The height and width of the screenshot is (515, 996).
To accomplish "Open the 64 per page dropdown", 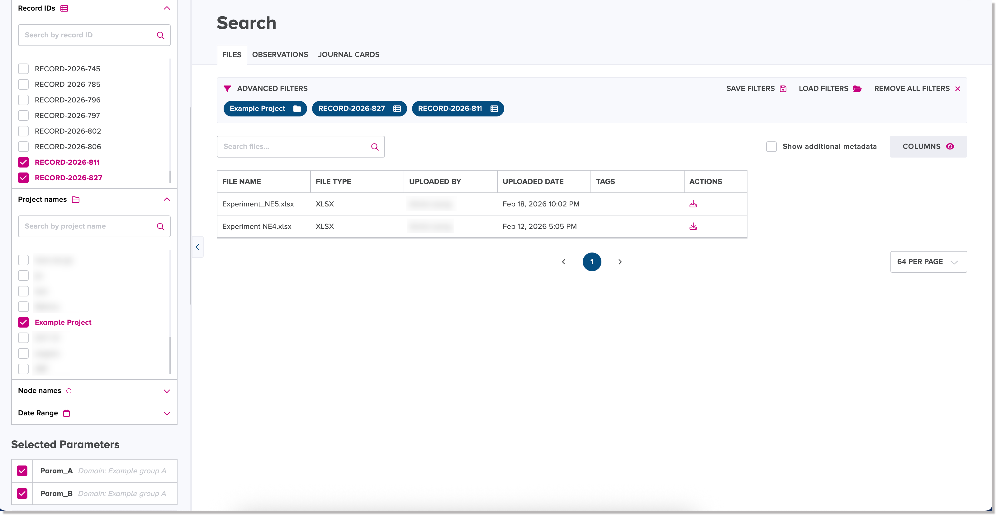I will [928, 262].
